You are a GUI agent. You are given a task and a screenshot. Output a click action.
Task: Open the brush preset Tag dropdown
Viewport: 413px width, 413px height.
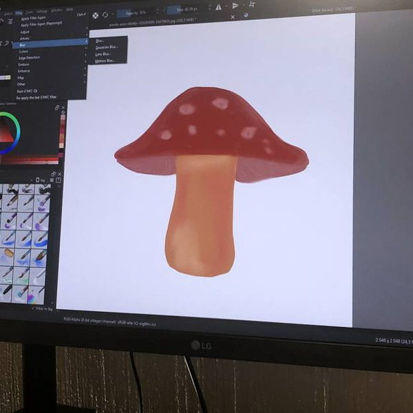(x=41, y=180)
